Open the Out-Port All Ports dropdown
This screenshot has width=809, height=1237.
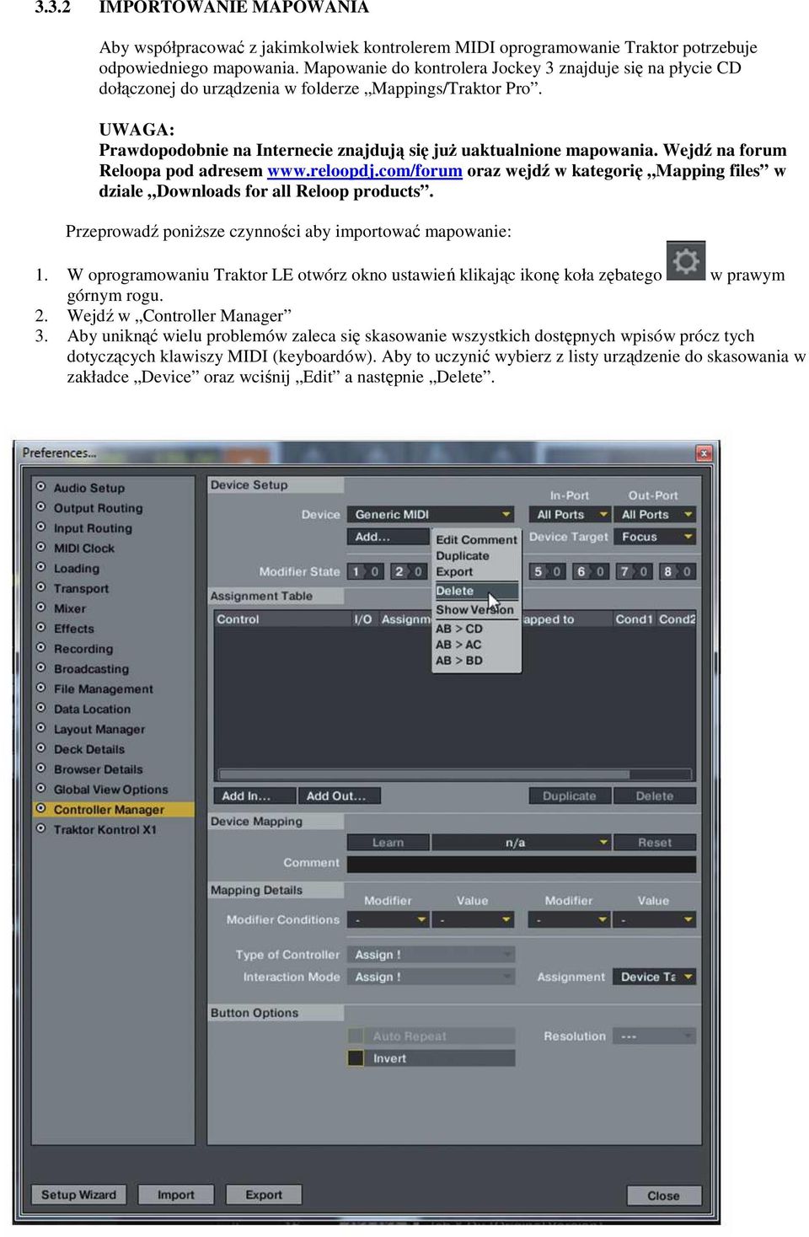(655, 514)
